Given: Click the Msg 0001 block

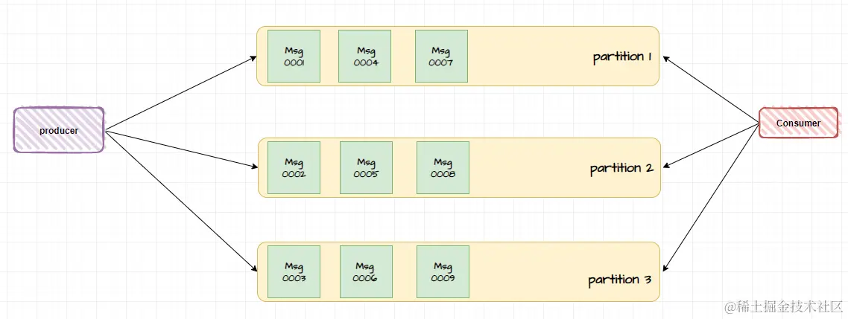Looking at the screenshot, I should point(294,56).
